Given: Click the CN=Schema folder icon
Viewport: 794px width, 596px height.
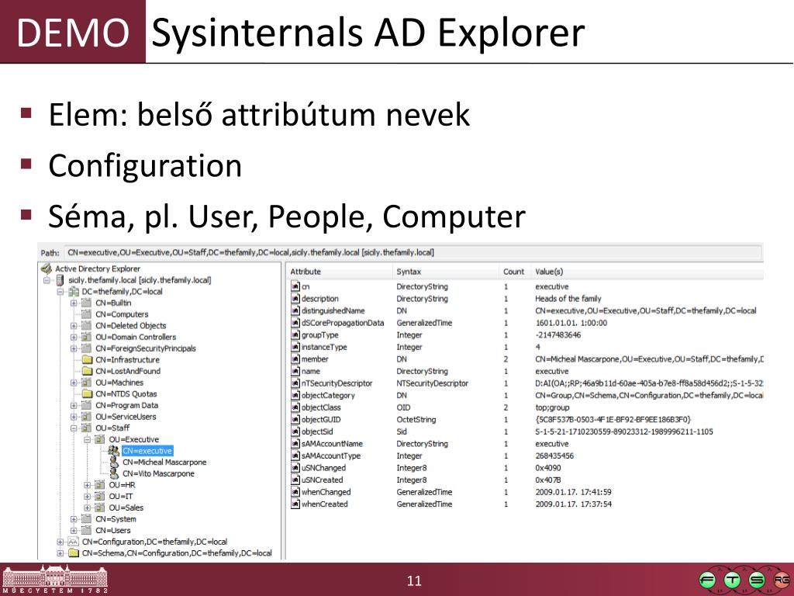Looking at the screenshot, I should (74, 553).
